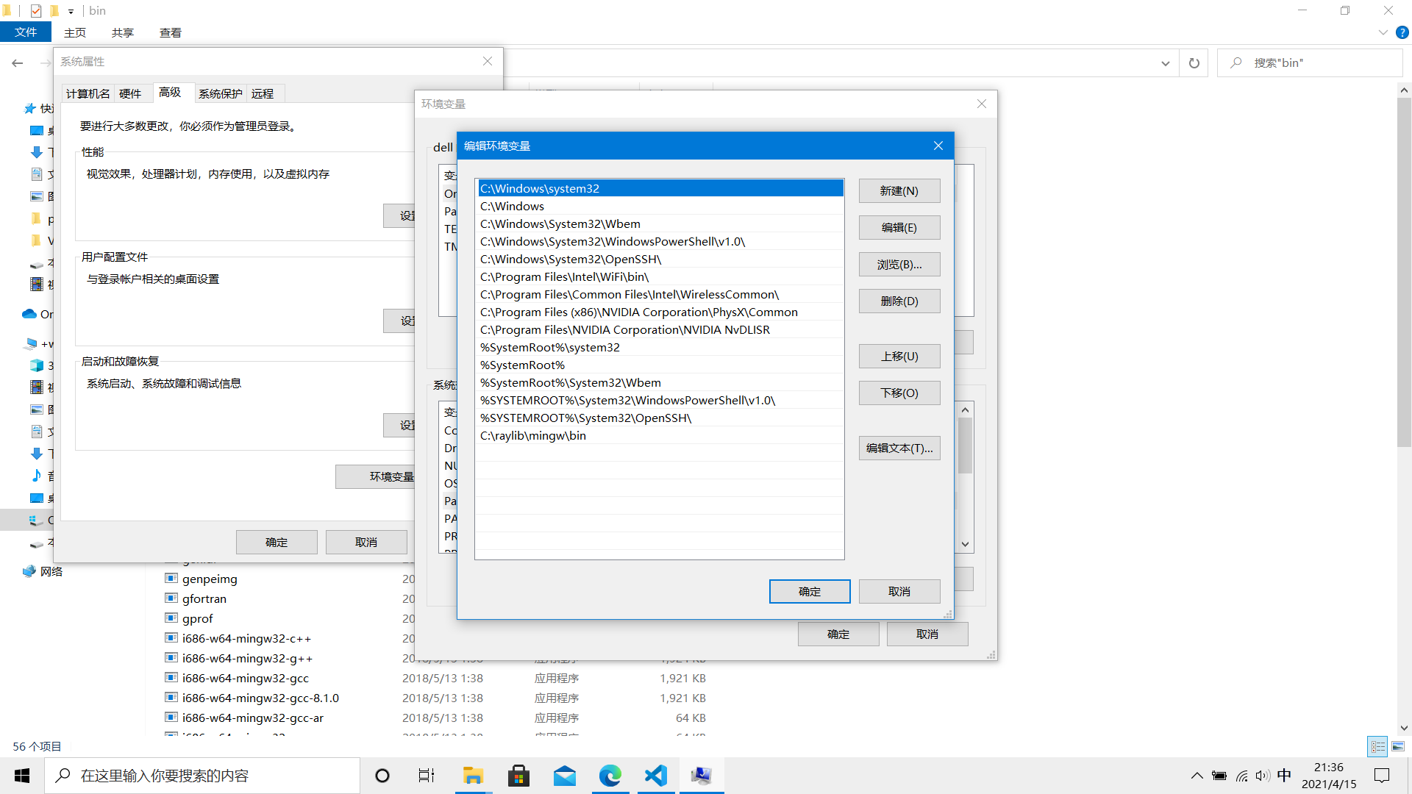Image resolution: width=1412 pixels, height=794 pixels.
Task: Open the help question mark icon
Action: click(1402, 32)
